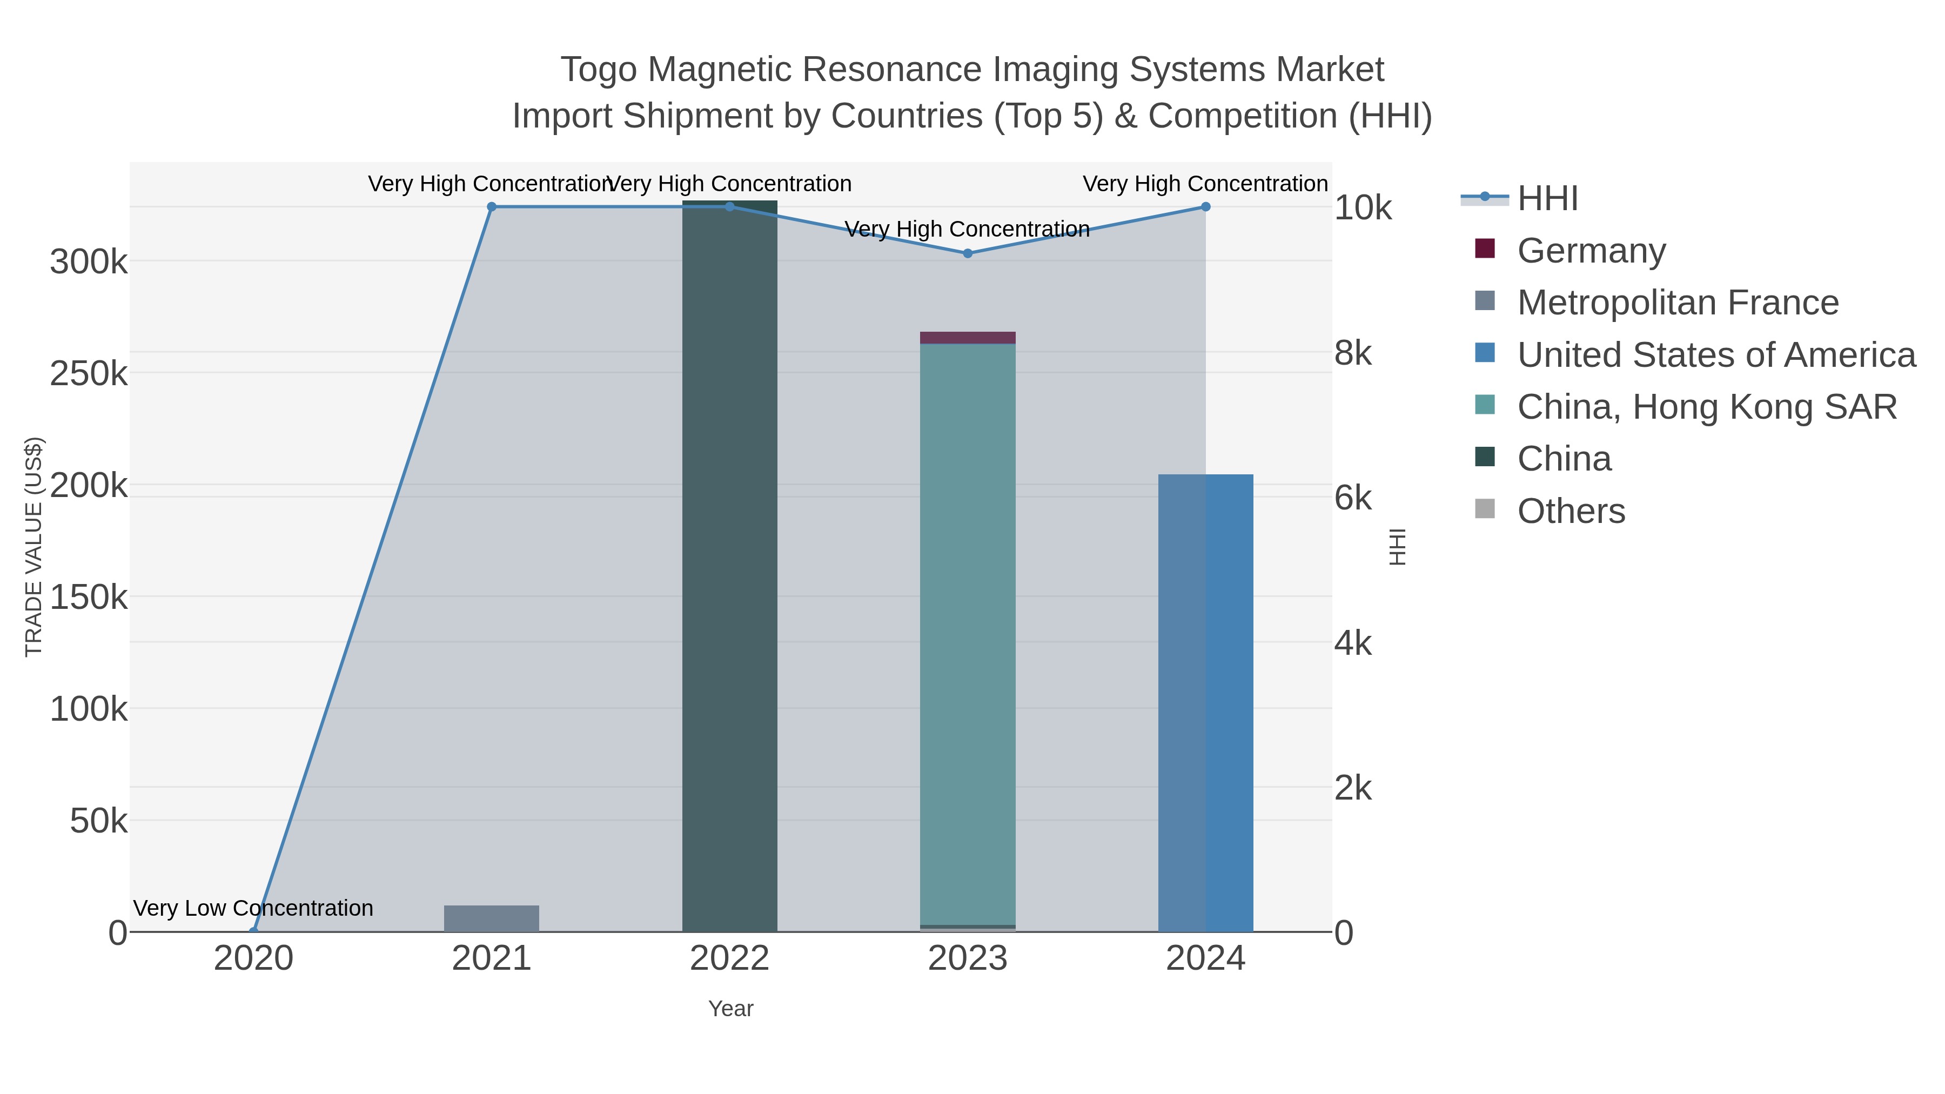Screen dimensions: 1945x1094
Task: Click the 2020 x-axis label
Action: 254,959
